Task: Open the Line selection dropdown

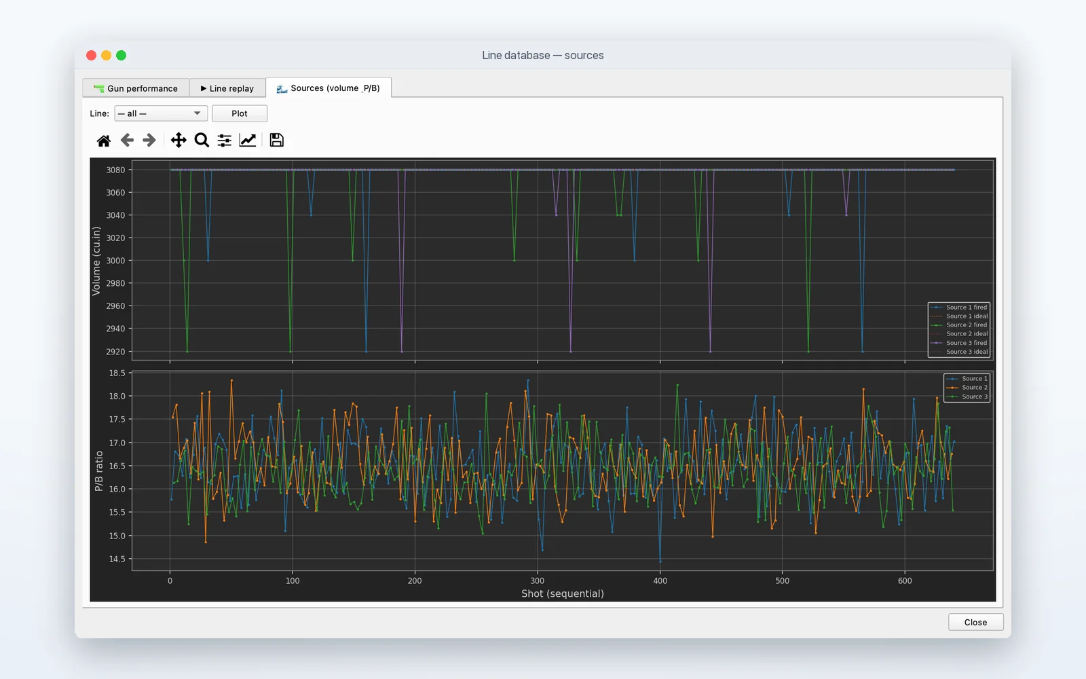Action: pos(161,113)
